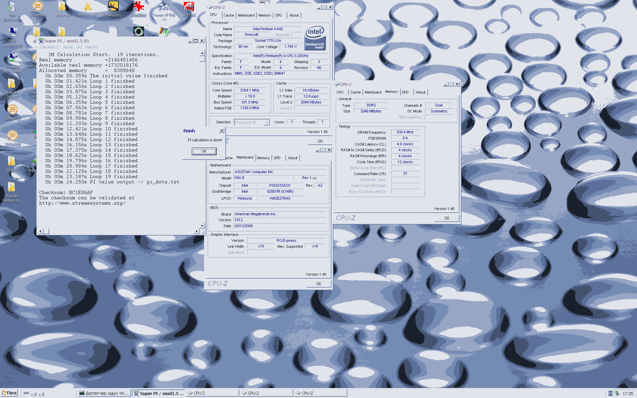Image resolution: width=637 pixels, height=398 pixels.
Task: Click the Super PI title bar icon
Action: point(41,41)
